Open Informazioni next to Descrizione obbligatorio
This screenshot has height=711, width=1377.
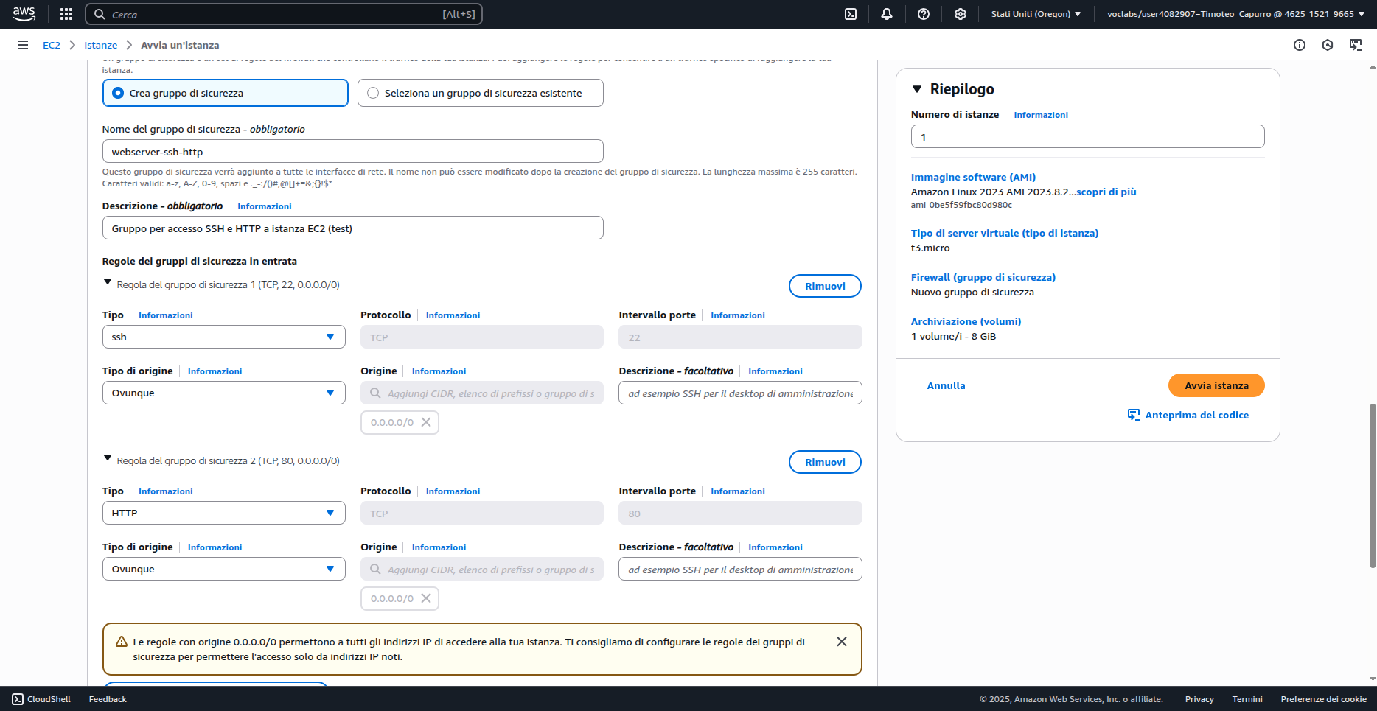coord(265,206)
